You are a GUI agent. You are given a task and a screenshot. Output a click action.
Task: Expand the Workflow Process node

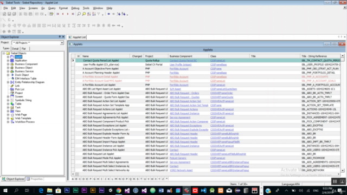(8, 122)
